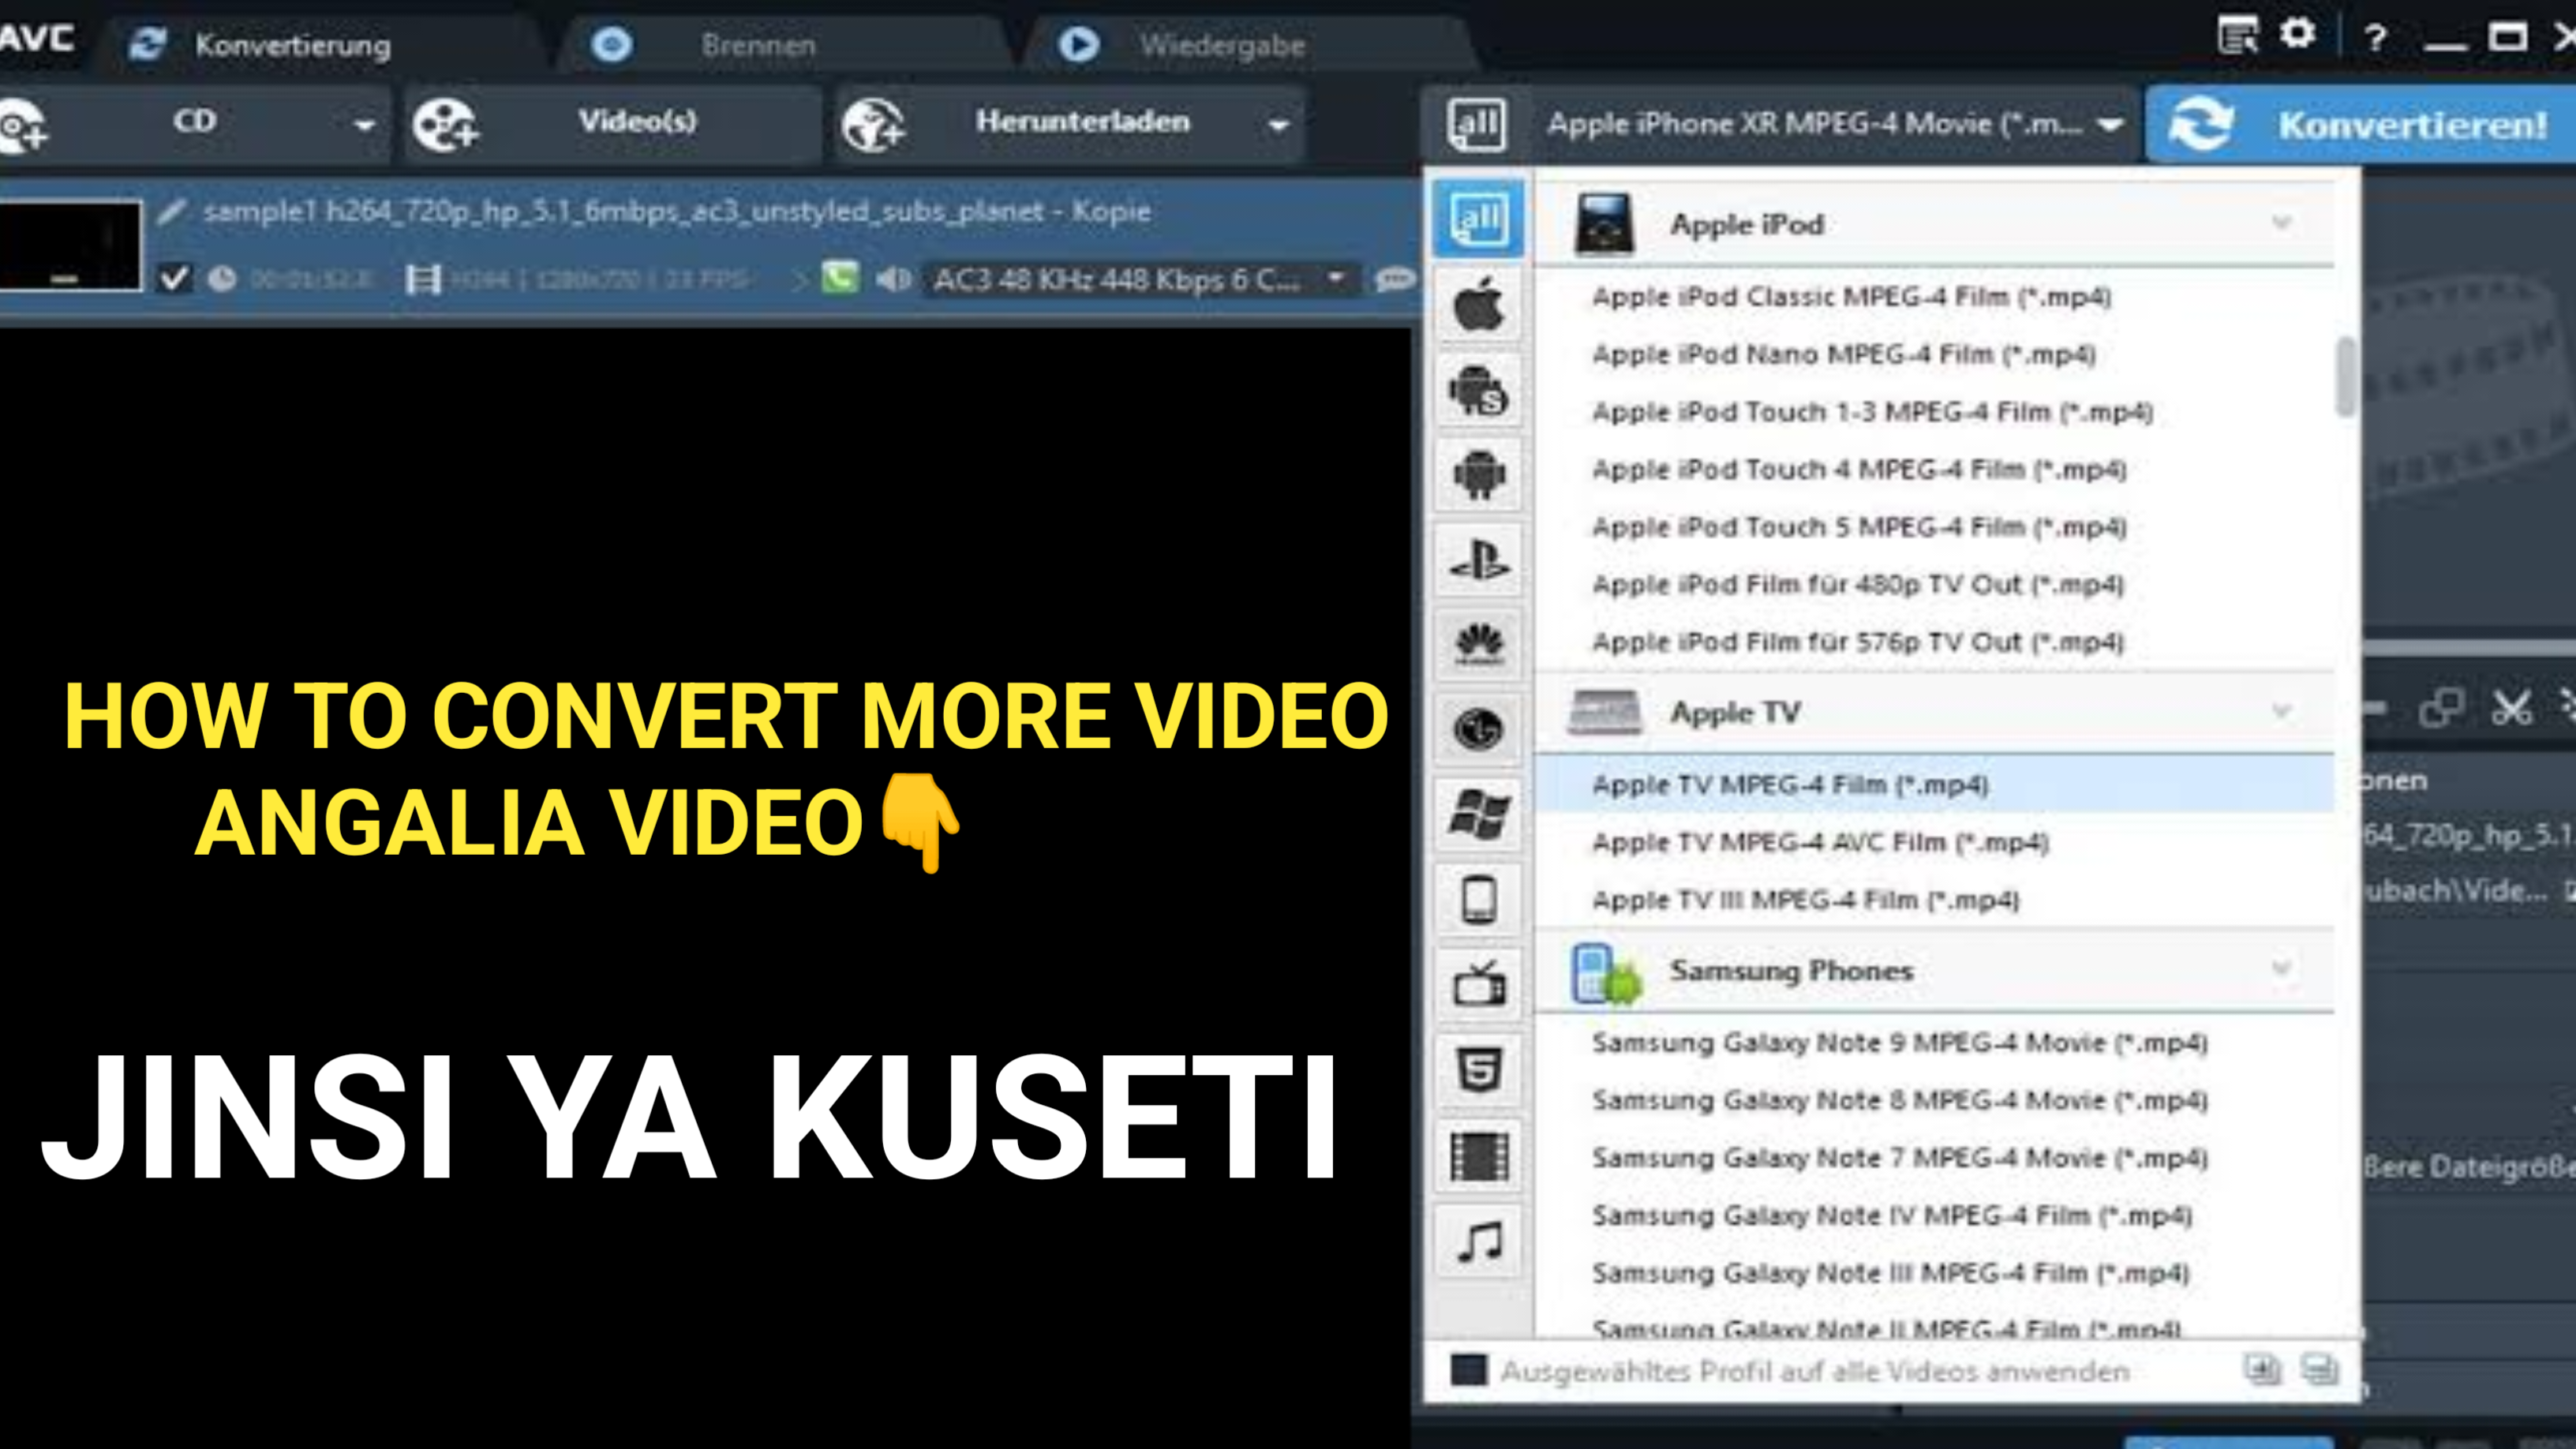2576x1449 pixels.
Task: Collapse the Samsung Phones group
Action: [2282, 968]
